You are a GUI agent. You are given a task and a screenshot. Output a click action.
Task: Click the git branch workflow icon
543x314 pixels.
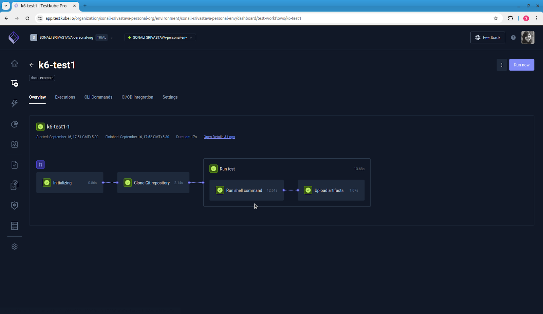point(40,164)
